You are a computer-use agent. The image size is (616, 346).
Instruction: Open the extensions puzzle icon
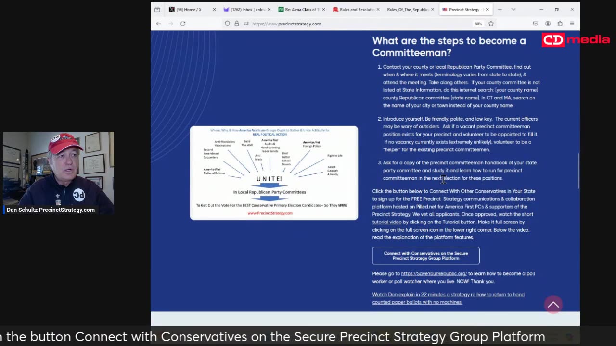[x=560, y=24]
